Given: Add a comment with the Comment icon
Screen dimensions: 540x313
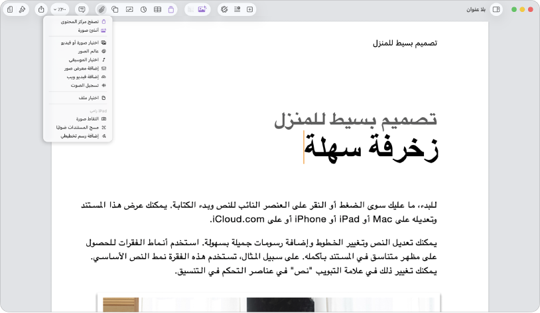Looking at the screenshot, I should (x=82, y=10).
